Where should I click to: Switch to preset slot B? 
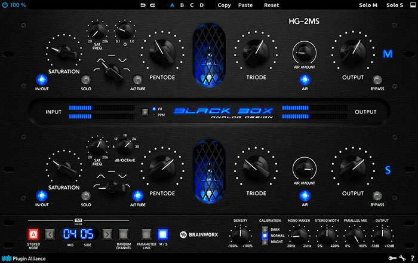[182, 5]
